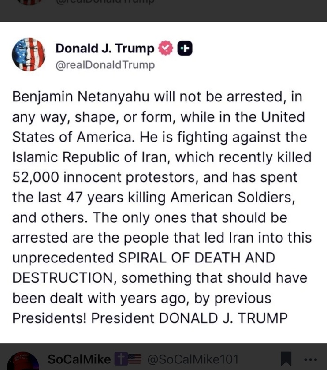Click the 'SPIRAL OF DEATH AND' capitalized phrase

click(197, 258)
